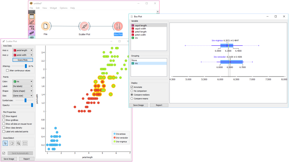Activate the arrow select tool

5,143
